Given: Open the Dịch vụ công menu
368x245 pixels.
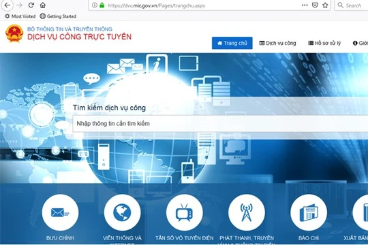Looking at the screenshot, I should point(277,43).
